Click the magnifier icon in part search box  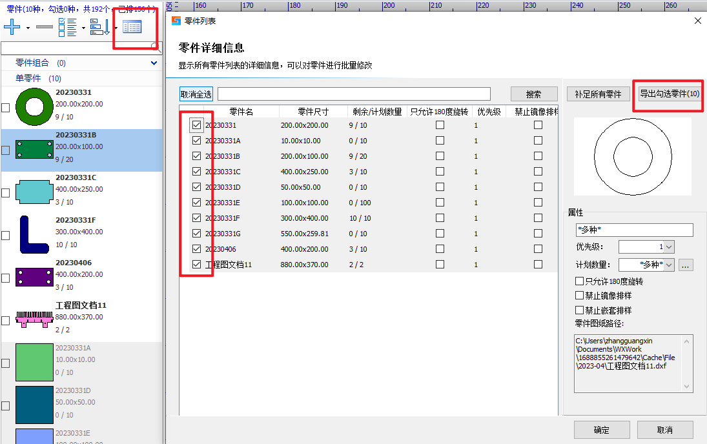pyautogui.click(x=155, y=46)
